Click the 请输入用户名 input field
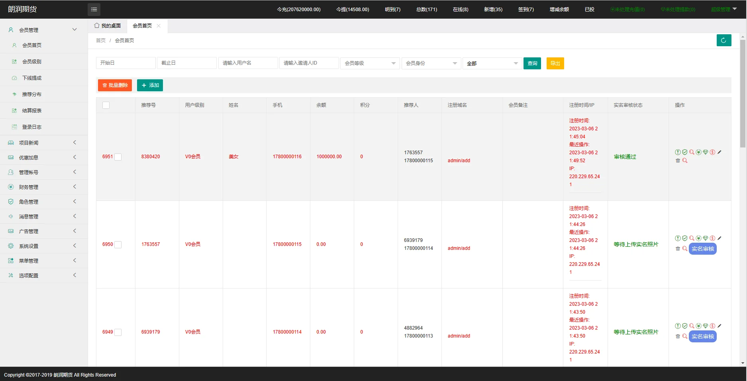The height and width of the screenshot is (381, 747). click(x=248, y=63)
